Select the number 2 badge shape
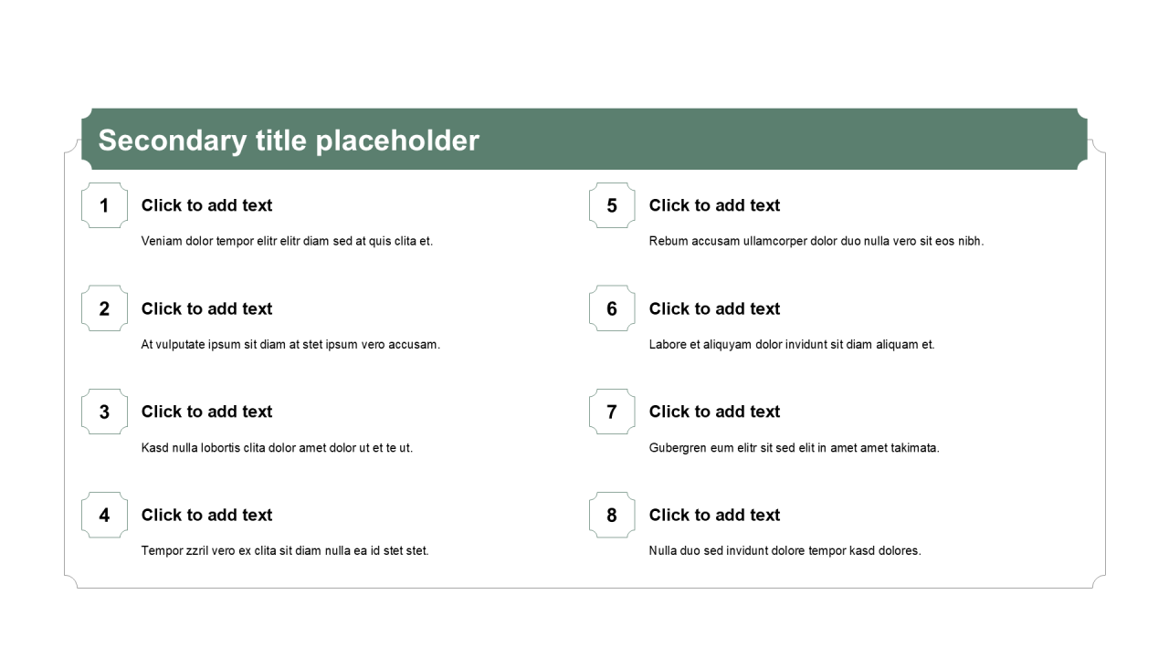The height and width of the screenshot is (657, 1169). (104, 308)
